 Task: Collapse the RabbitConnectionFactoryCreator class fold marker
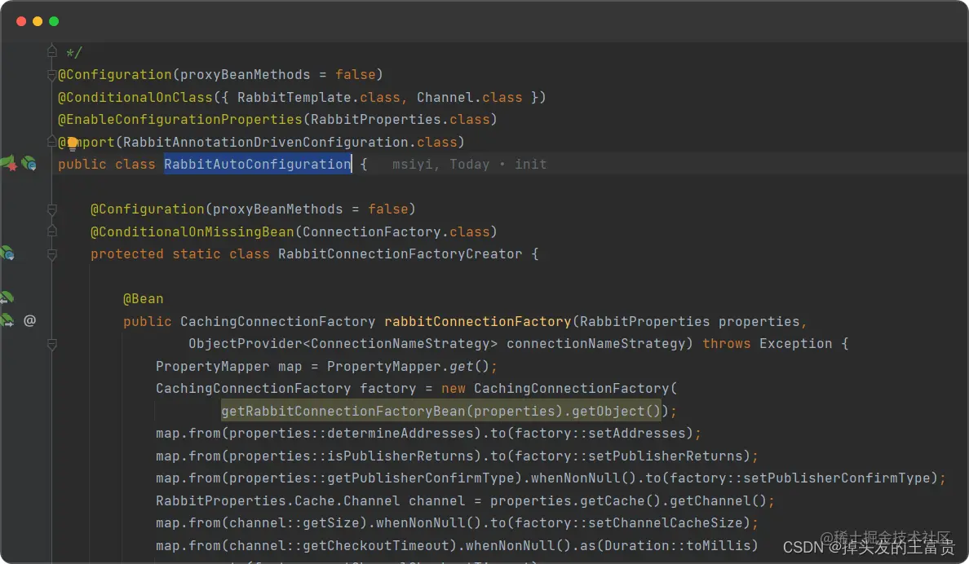[52, 254]
